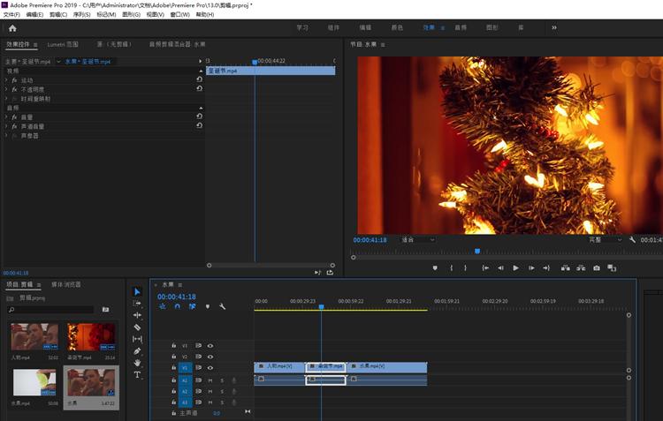
Task: Reset the 不透明度 effect parameters
Action: tap(199, 88)
